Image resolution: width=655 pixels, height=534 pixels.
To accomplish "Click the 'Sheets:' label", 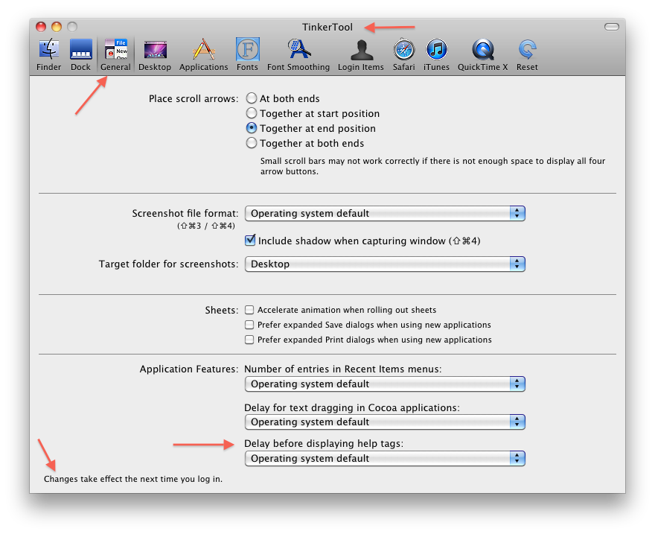I will pos(221,310).
